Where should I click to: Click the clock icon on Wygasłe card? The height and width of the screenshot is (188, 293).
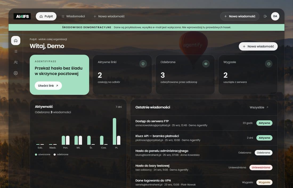click(268, 64)
